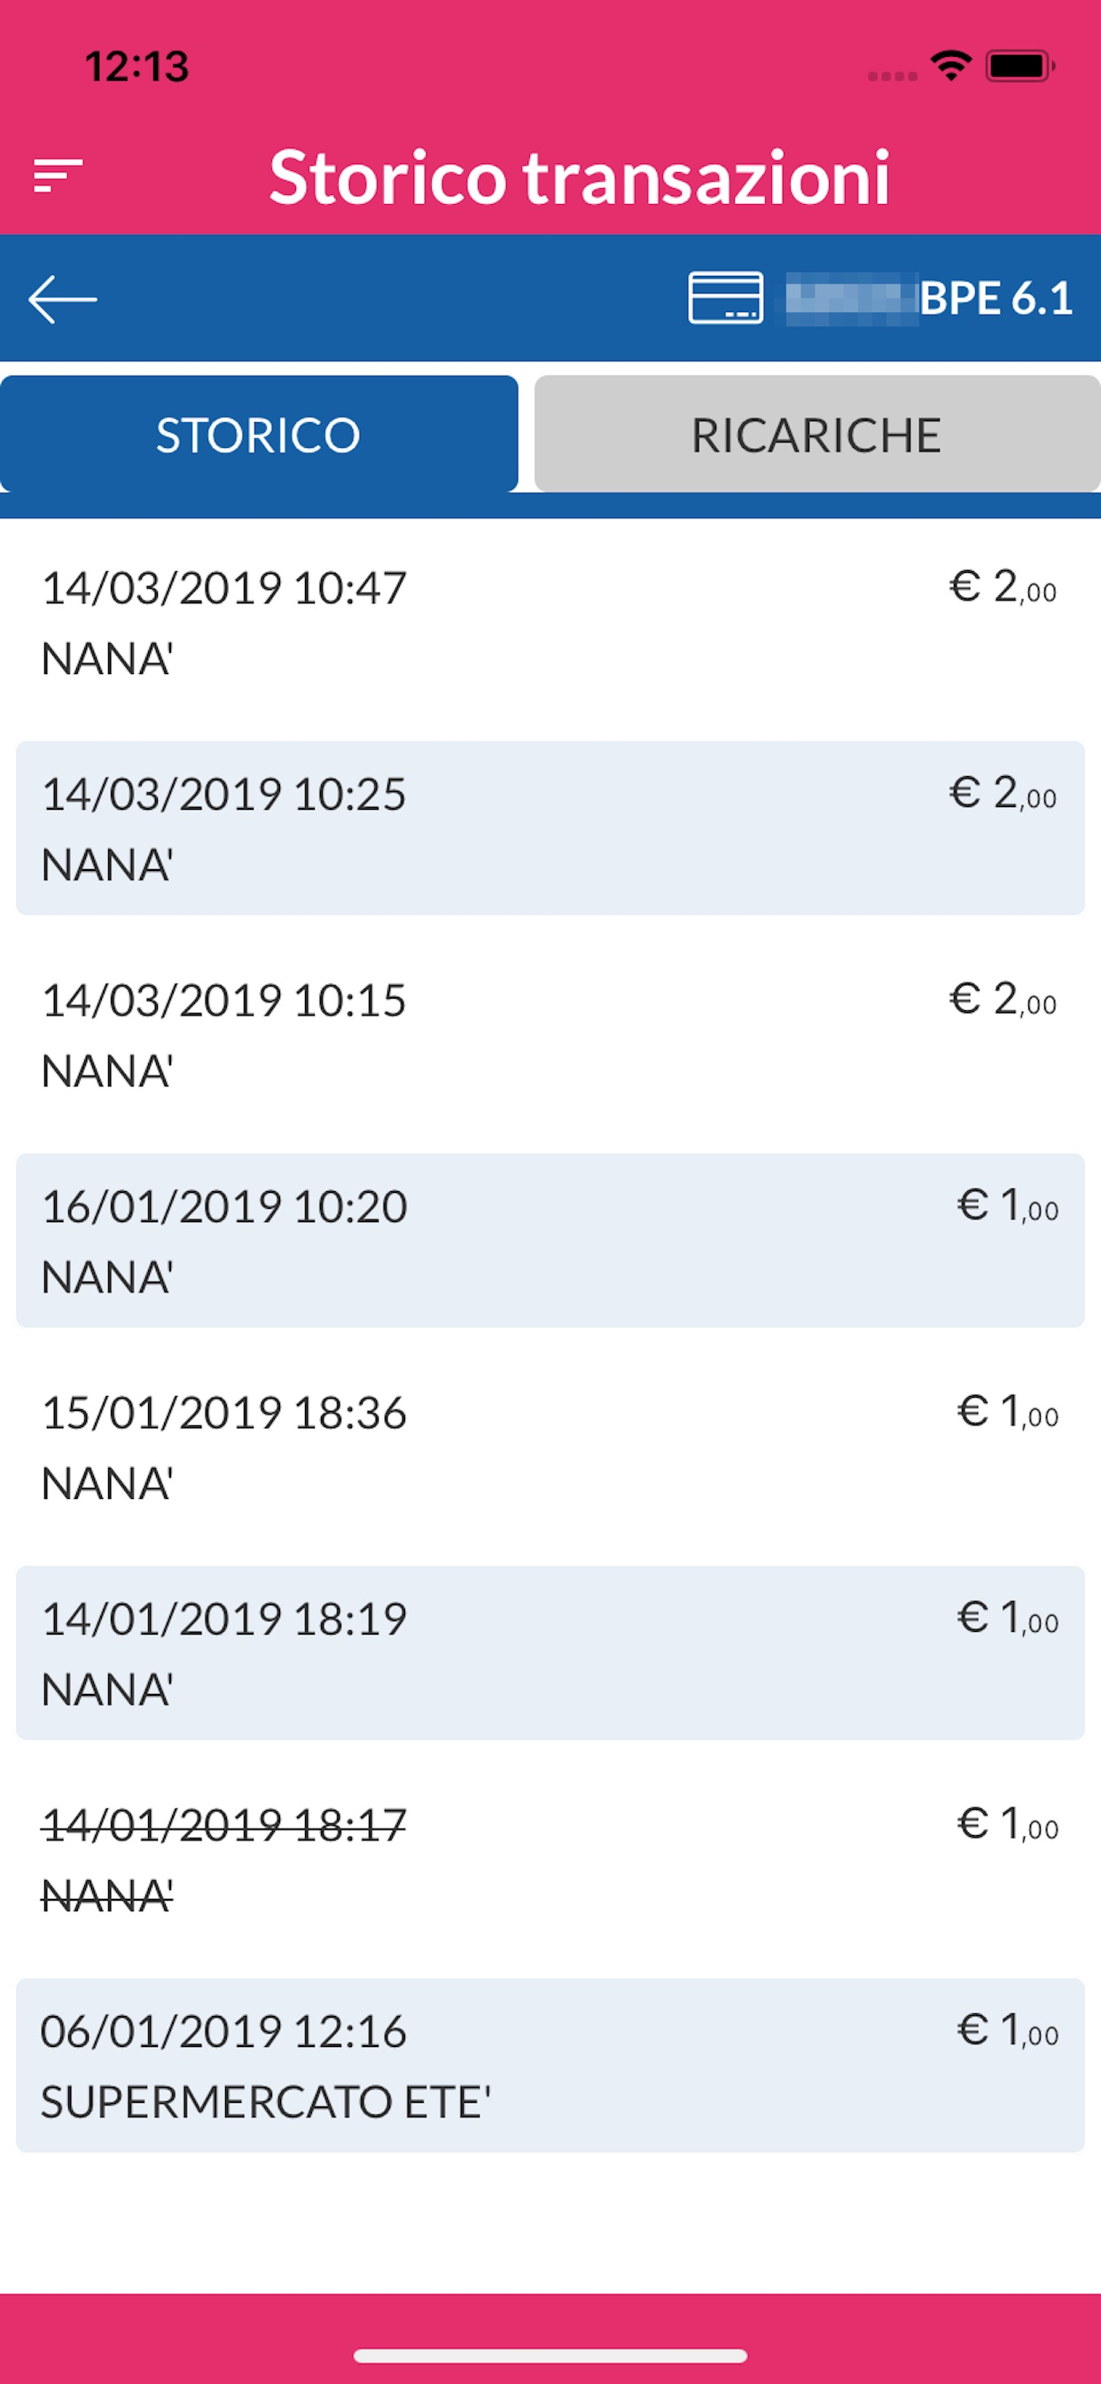Tap the Storico transazioni title
Screen dimensions: 1101x2384
[579, 176]
